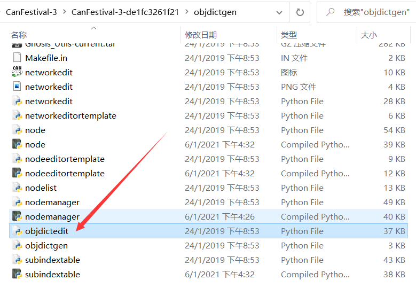Click compiled subindextable file icon
Screen dimensions: 416x288
[17, 274]
